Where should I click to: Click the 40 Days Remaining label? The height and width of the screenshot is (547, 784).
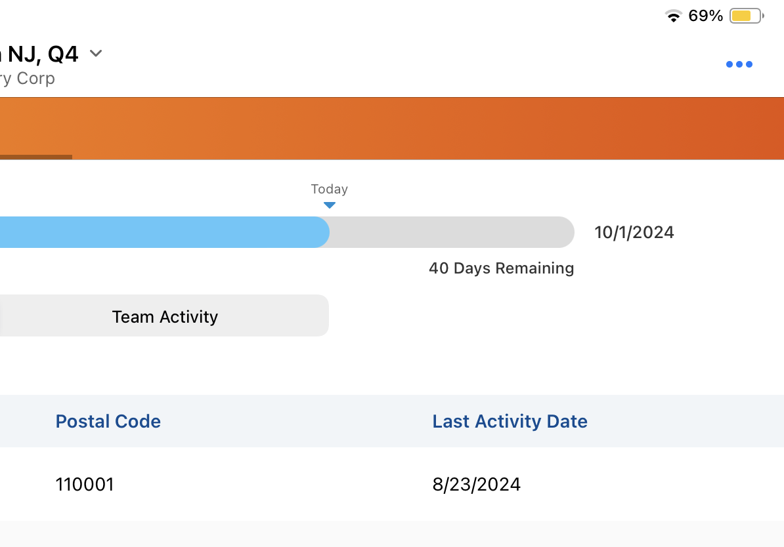(501, 268)
